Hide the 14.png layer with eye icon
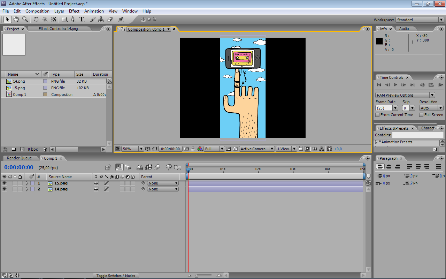The width and height of the screenshot is (446, 279). [x=4, y=189]
